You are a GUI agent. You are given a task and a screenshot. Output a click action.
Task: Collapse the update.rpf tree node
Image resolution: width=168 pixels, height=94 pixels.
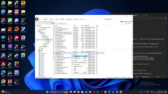[x=41, y=36]
